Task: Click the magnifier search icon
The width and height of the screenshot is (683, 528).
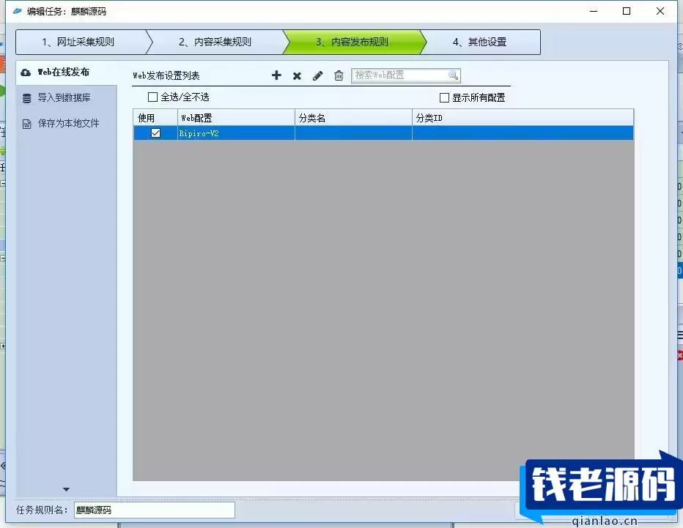Action: (x=453, y=75)
